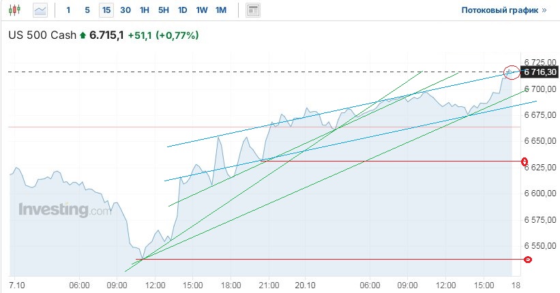Click the Investing.com watermark logo
This screenshot has height=293, width=560.
(x=64, y=210)
